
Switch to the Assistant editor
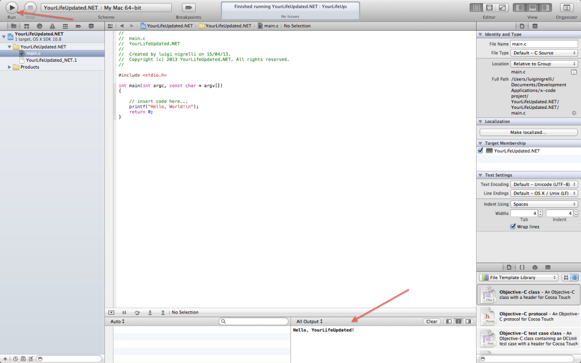(x=489, y=7)
